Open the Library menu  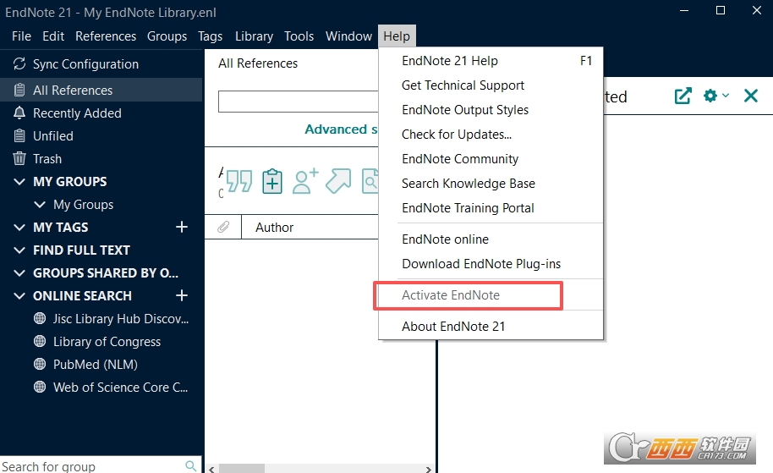click(254, 36)
